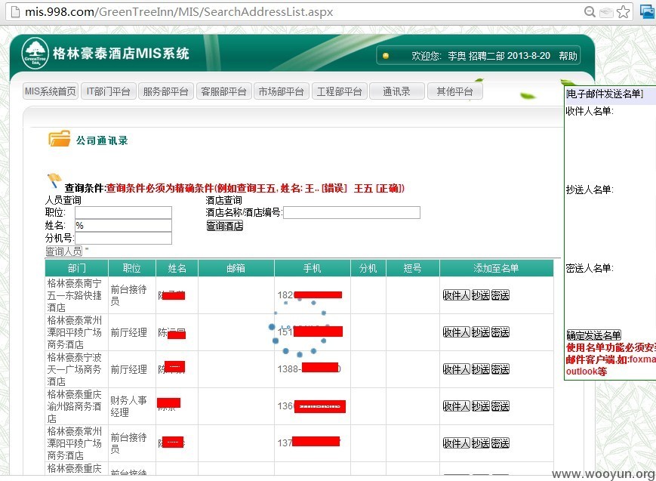Focus the 分机号 input field
656x481 pixels.
123,238
